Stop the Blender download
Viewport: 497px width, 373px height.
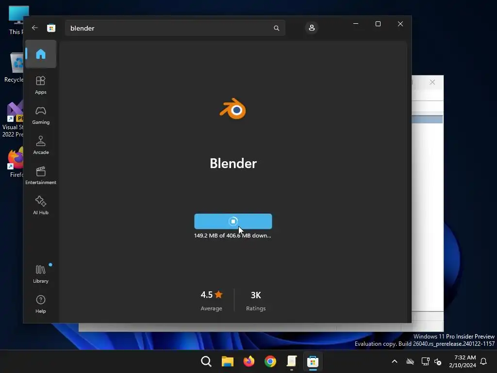[x=233, y=221]
